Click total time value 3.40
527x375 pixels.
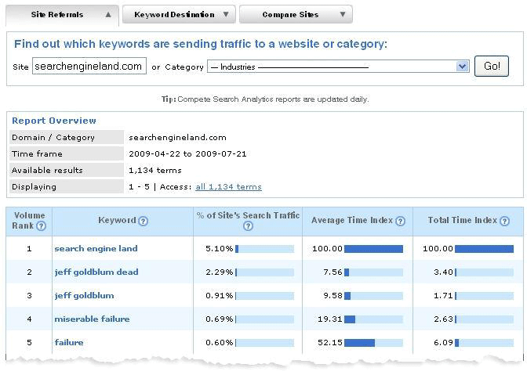[x=443, y=272]
